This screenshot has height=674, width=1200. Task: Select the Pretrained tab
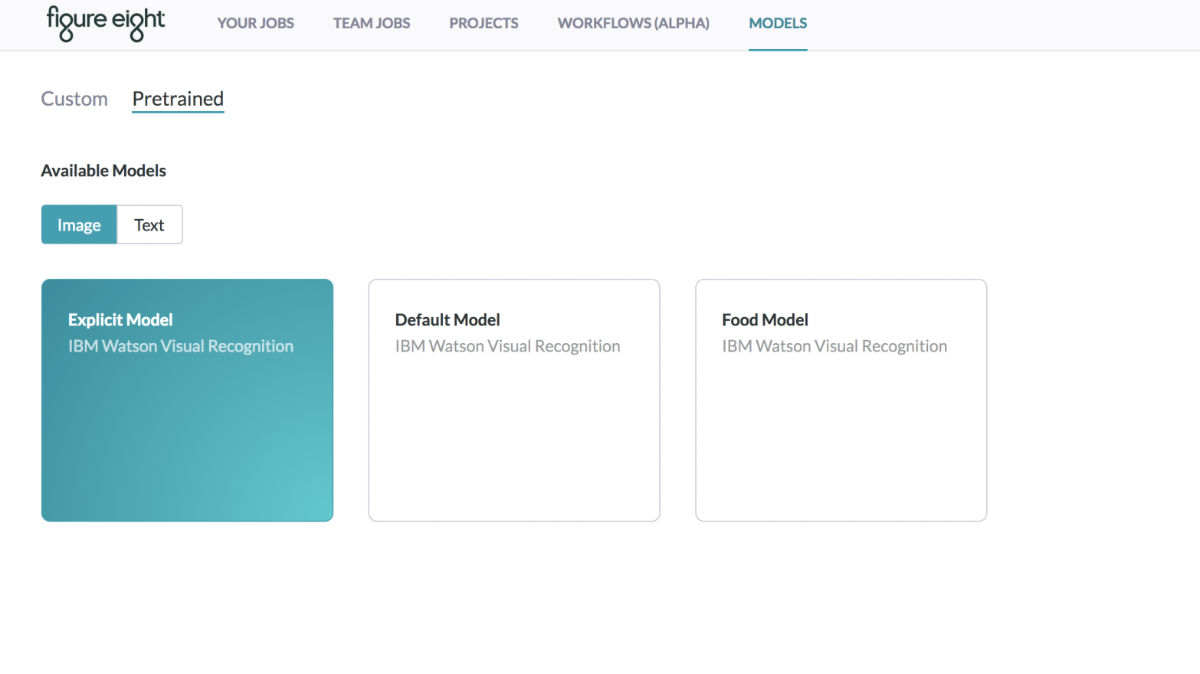pos(178,99)
